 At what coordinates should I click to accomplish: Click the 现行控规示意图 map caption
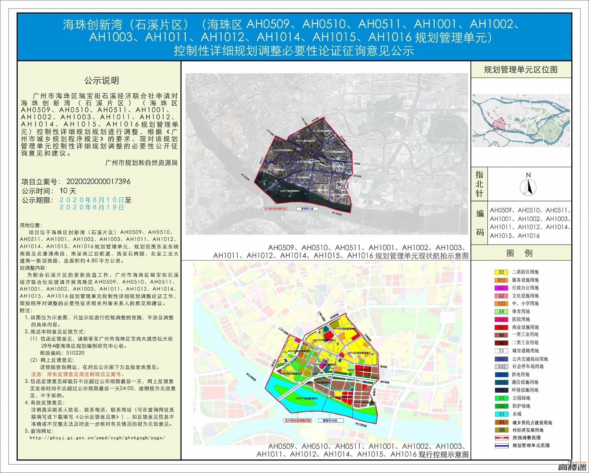click(x=363, y=451)
